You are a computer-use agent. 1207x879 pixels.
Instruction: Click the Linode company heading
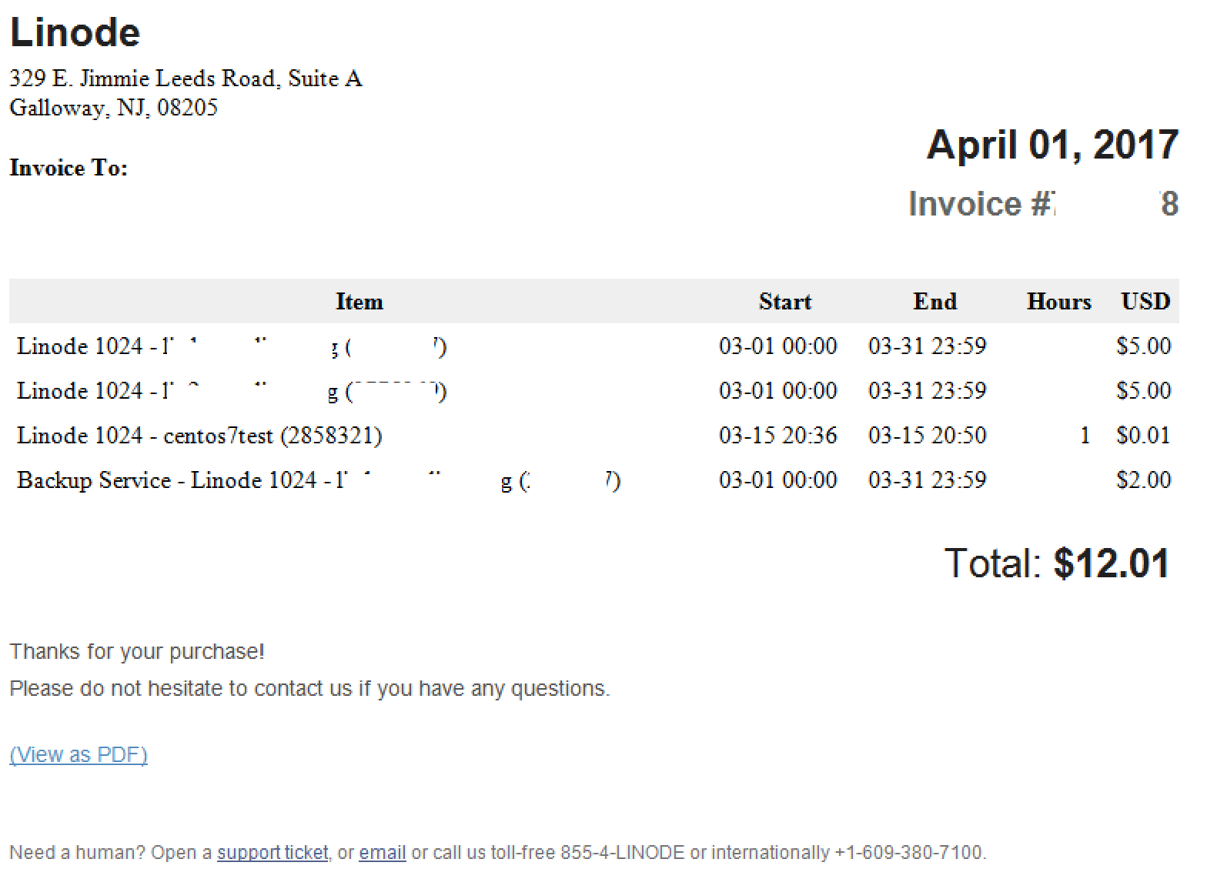[75, 32]
